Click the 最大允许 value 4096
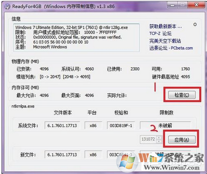The image size is (207, 174). pos(44,95)
